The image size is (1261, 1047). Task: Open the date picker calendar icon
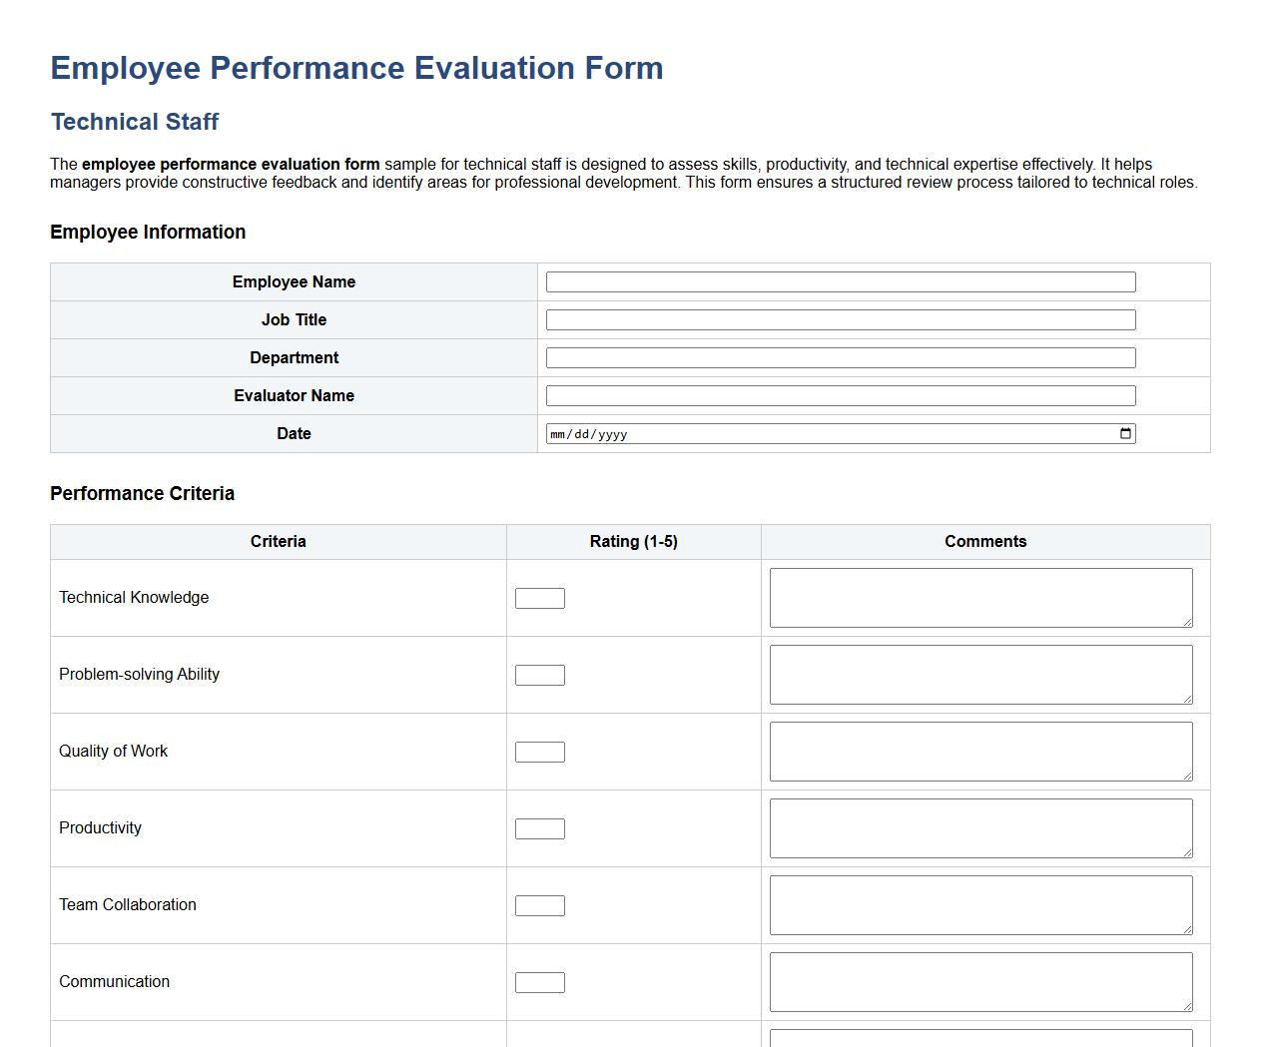(x=1124, y=433)
